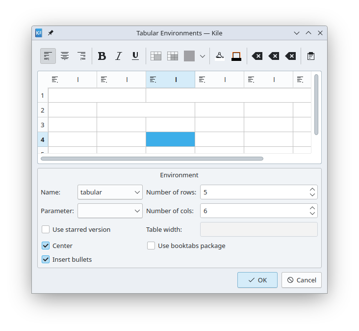This screenshot has width=359, height=331.
Task: Expand the Parameter combo box
Action: 110,211
